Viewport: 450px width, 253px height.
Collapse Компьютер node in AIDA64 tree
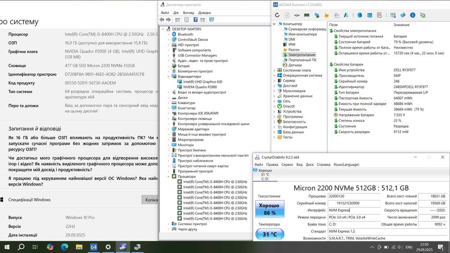(274, 24)
